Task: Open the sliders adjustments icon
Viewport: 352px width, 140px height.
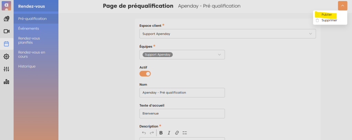Action: click(x=7, y=69)
